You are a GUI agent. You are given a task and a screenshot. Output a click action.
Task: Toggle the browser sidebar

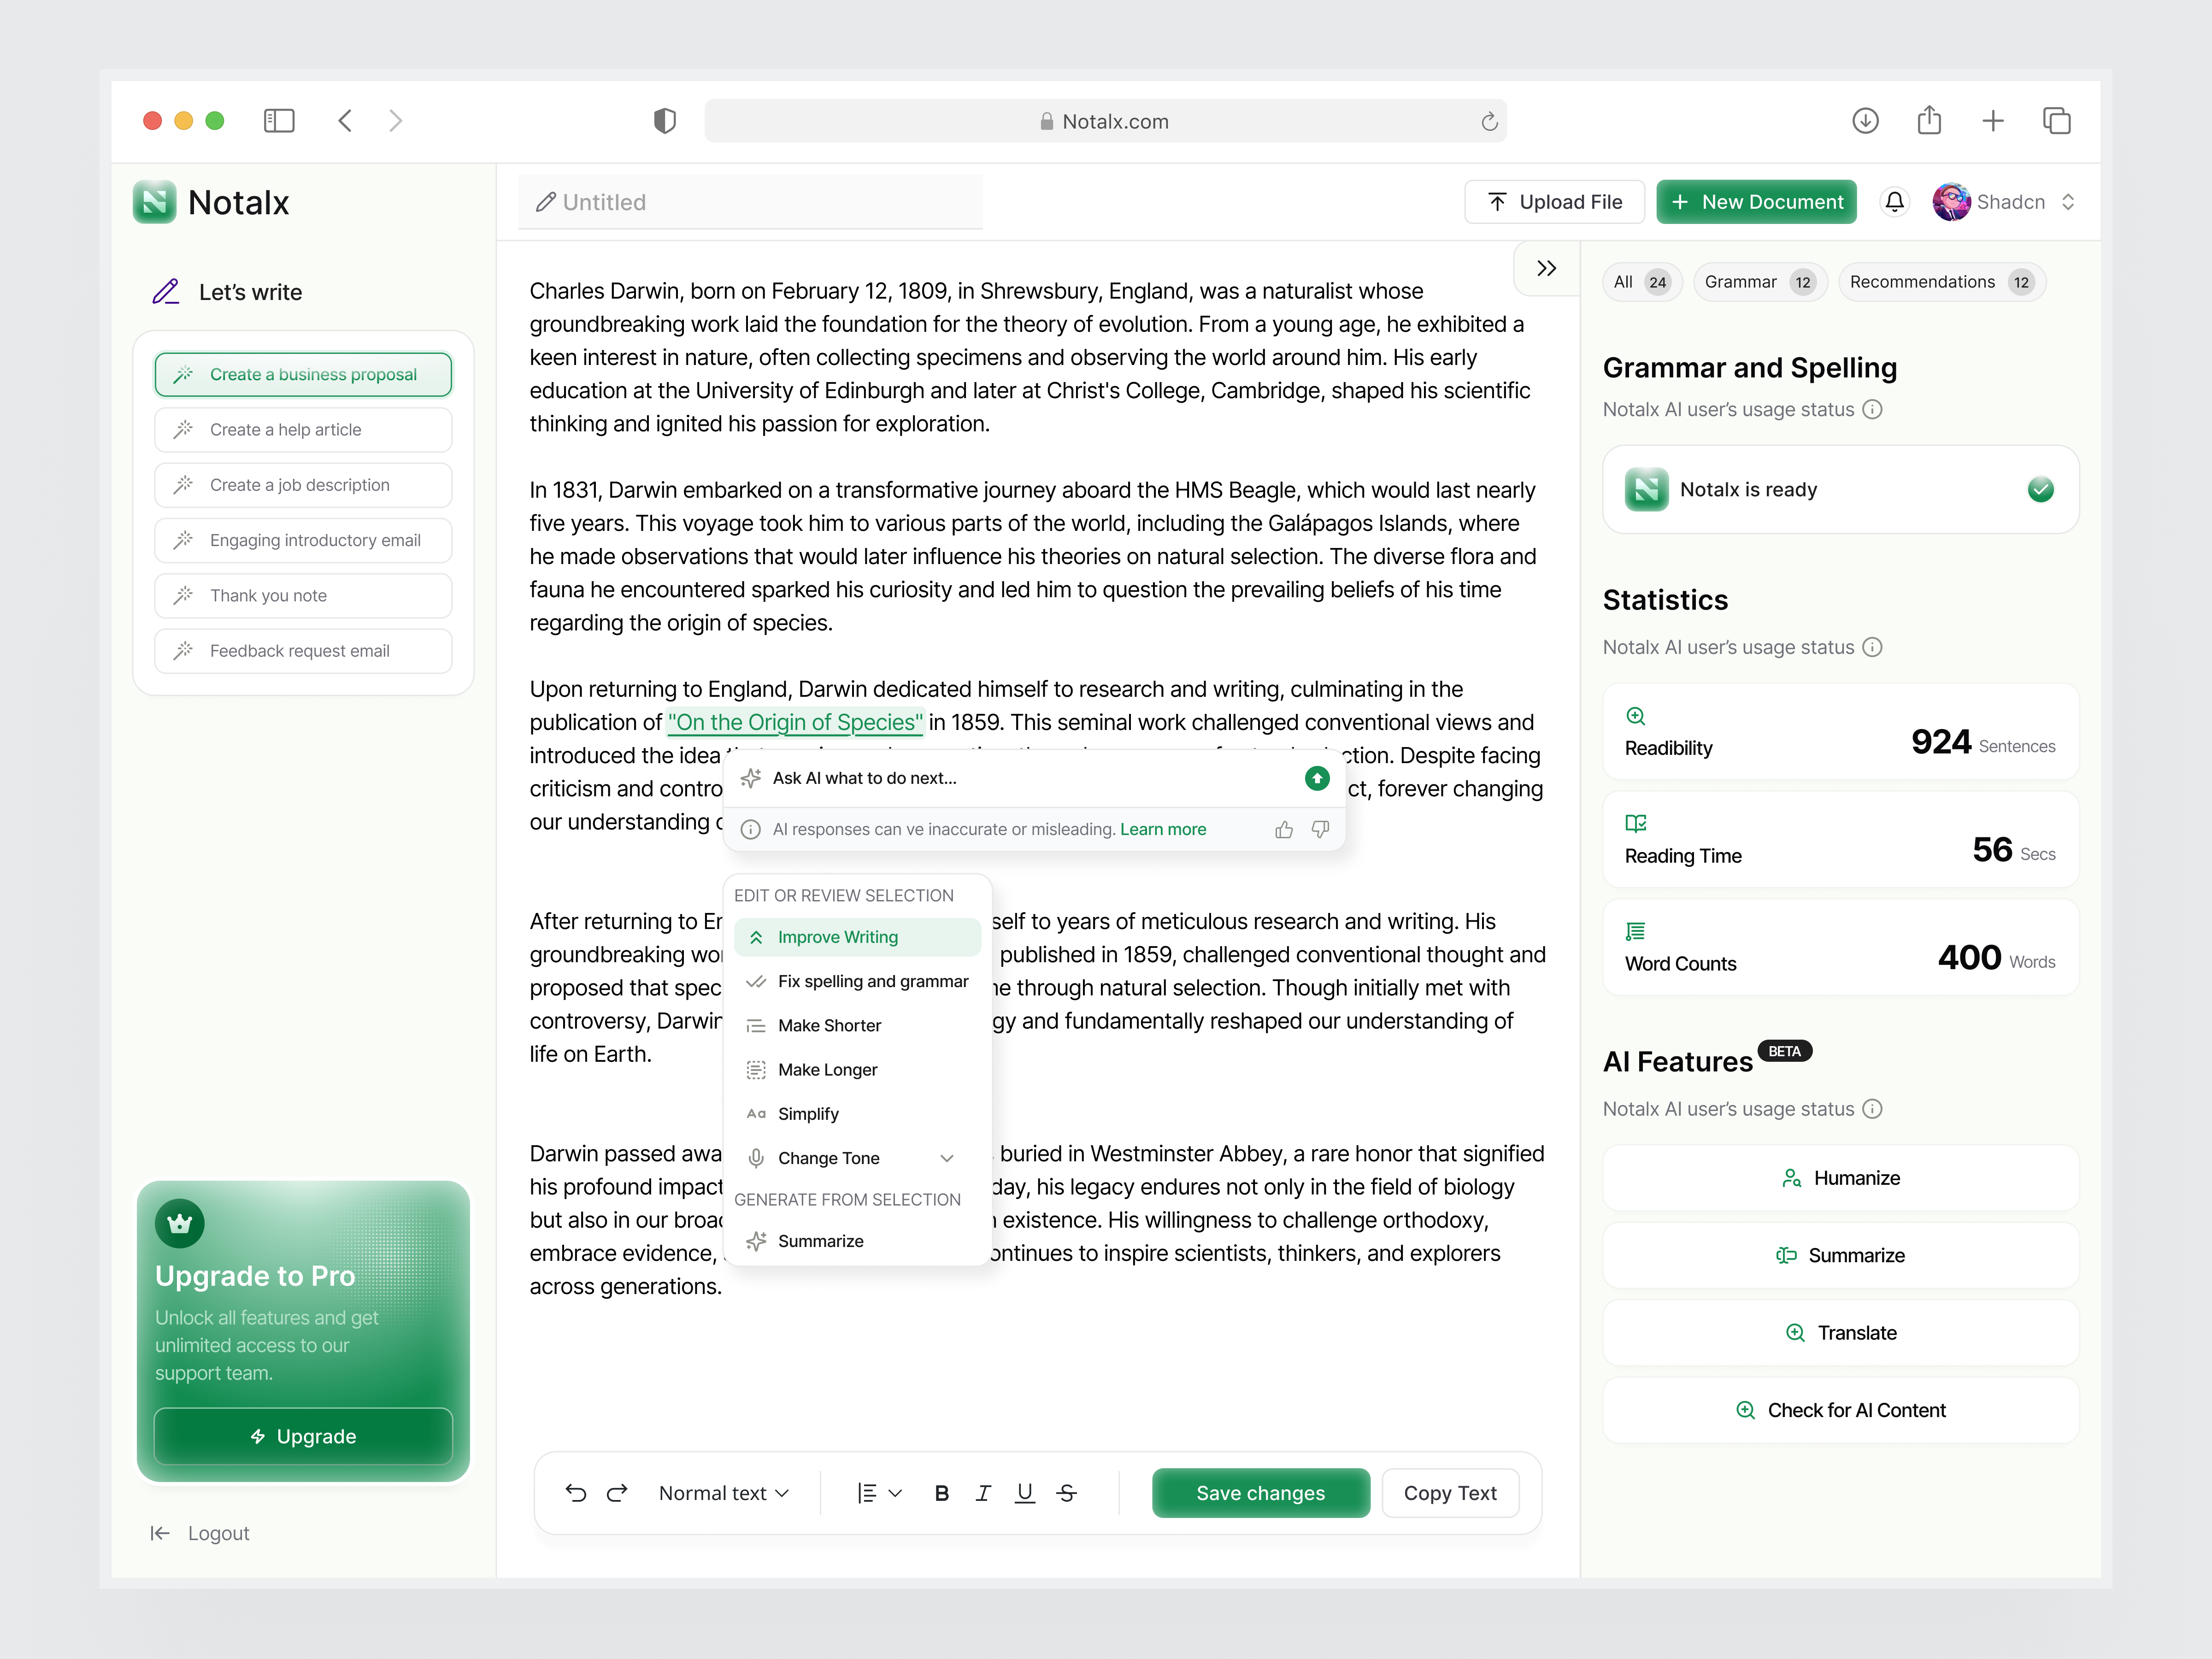pos(279,120)
